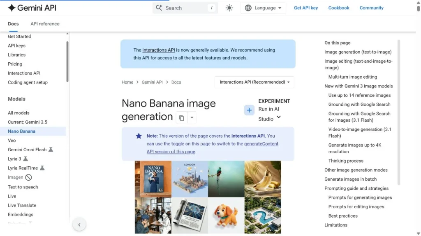Jump to Limitations section
Viewport: 421px width, 236px height.
pos(335,225)
